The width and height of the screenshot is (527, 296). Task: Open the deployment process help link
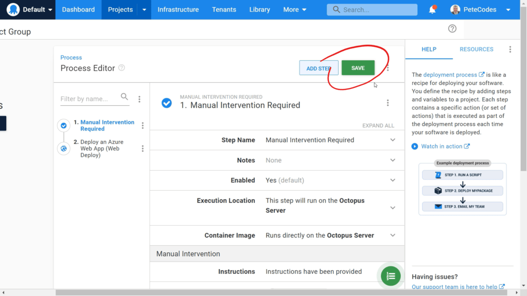pyautogui.click(x=454, y=75)
